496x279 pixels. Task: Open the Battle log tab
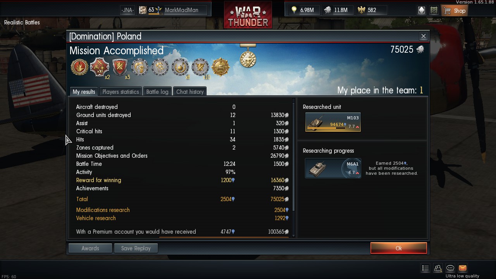pyautogui.click(x=157, y=92)
